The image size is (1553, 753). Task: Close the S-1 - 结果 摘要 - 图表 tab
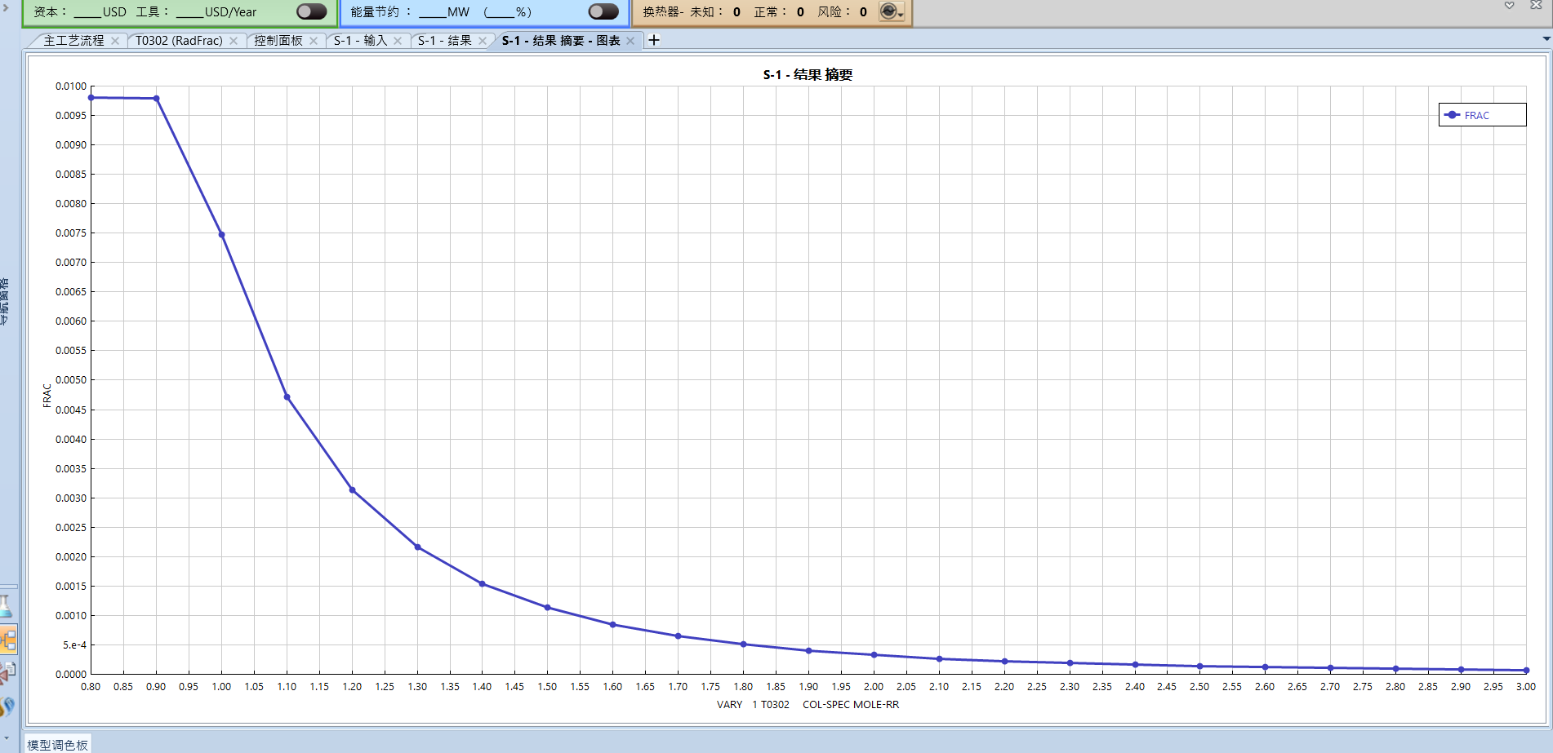tap(630, 41)
